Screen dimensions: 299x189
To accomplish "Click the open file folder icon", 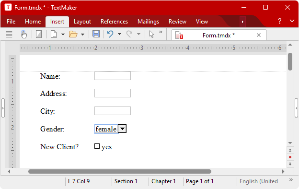I will [x=73, y=35].
